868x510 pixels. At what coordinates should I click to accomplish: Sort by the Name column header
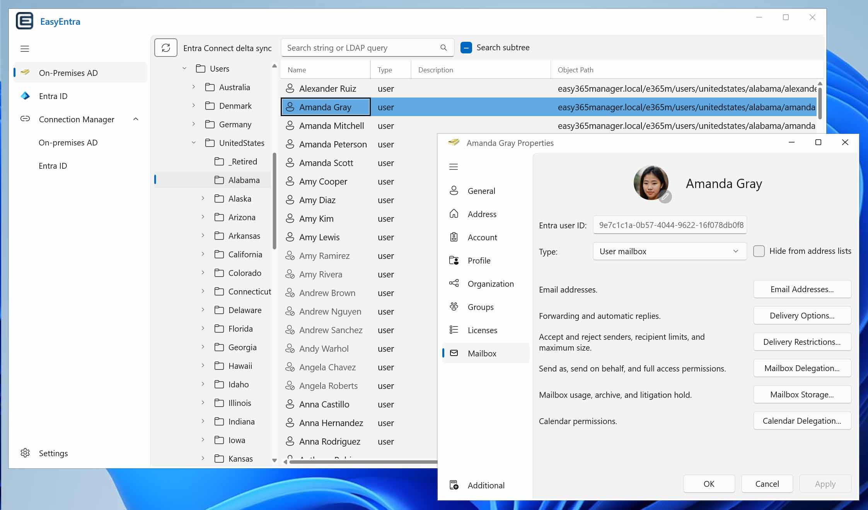(326, 70)
